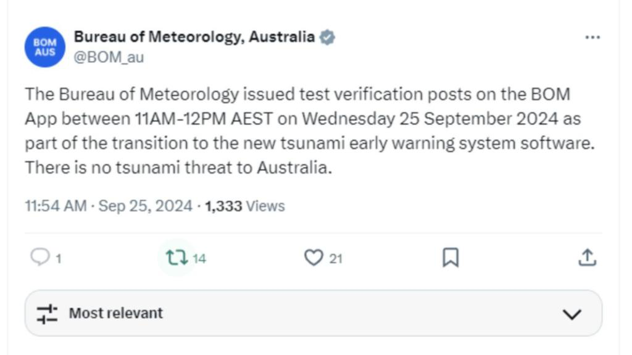Click the BOM AUS profile avatar
Screen dimensions: 632x355
[x=44, y=47]
